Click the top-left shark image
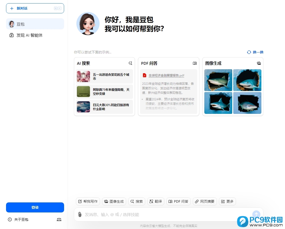This screenshot has width=285, height=229. [x=218, y=80]
